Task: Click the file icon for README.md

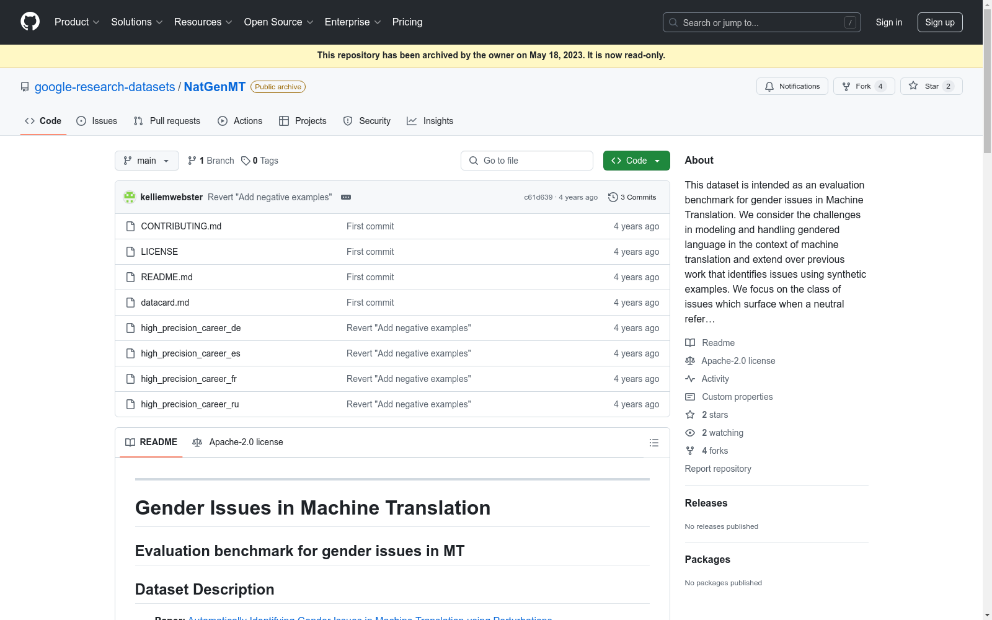Action: [x=130, y=277]
